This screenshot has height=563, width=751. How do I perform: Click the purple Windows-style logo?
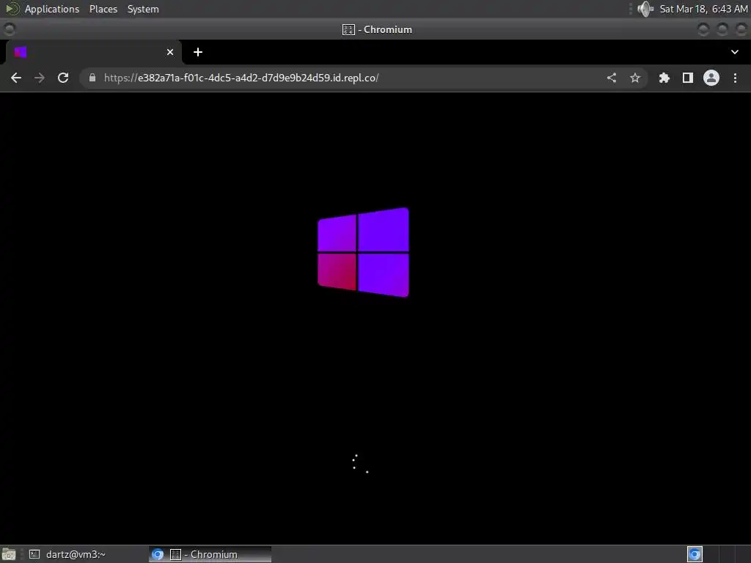[x=364, y=252]
